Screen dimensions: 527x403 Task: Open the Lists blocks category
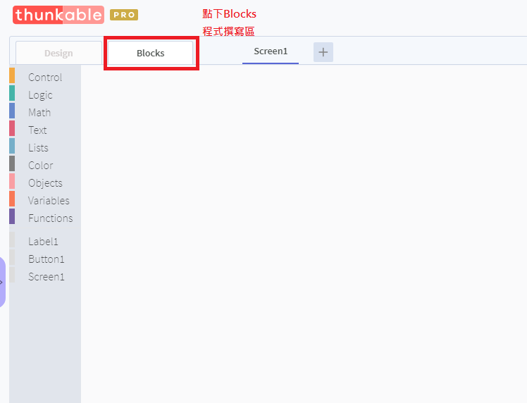38,148
